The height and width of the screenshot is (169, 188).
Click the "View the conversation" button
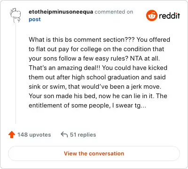point(94,154)
